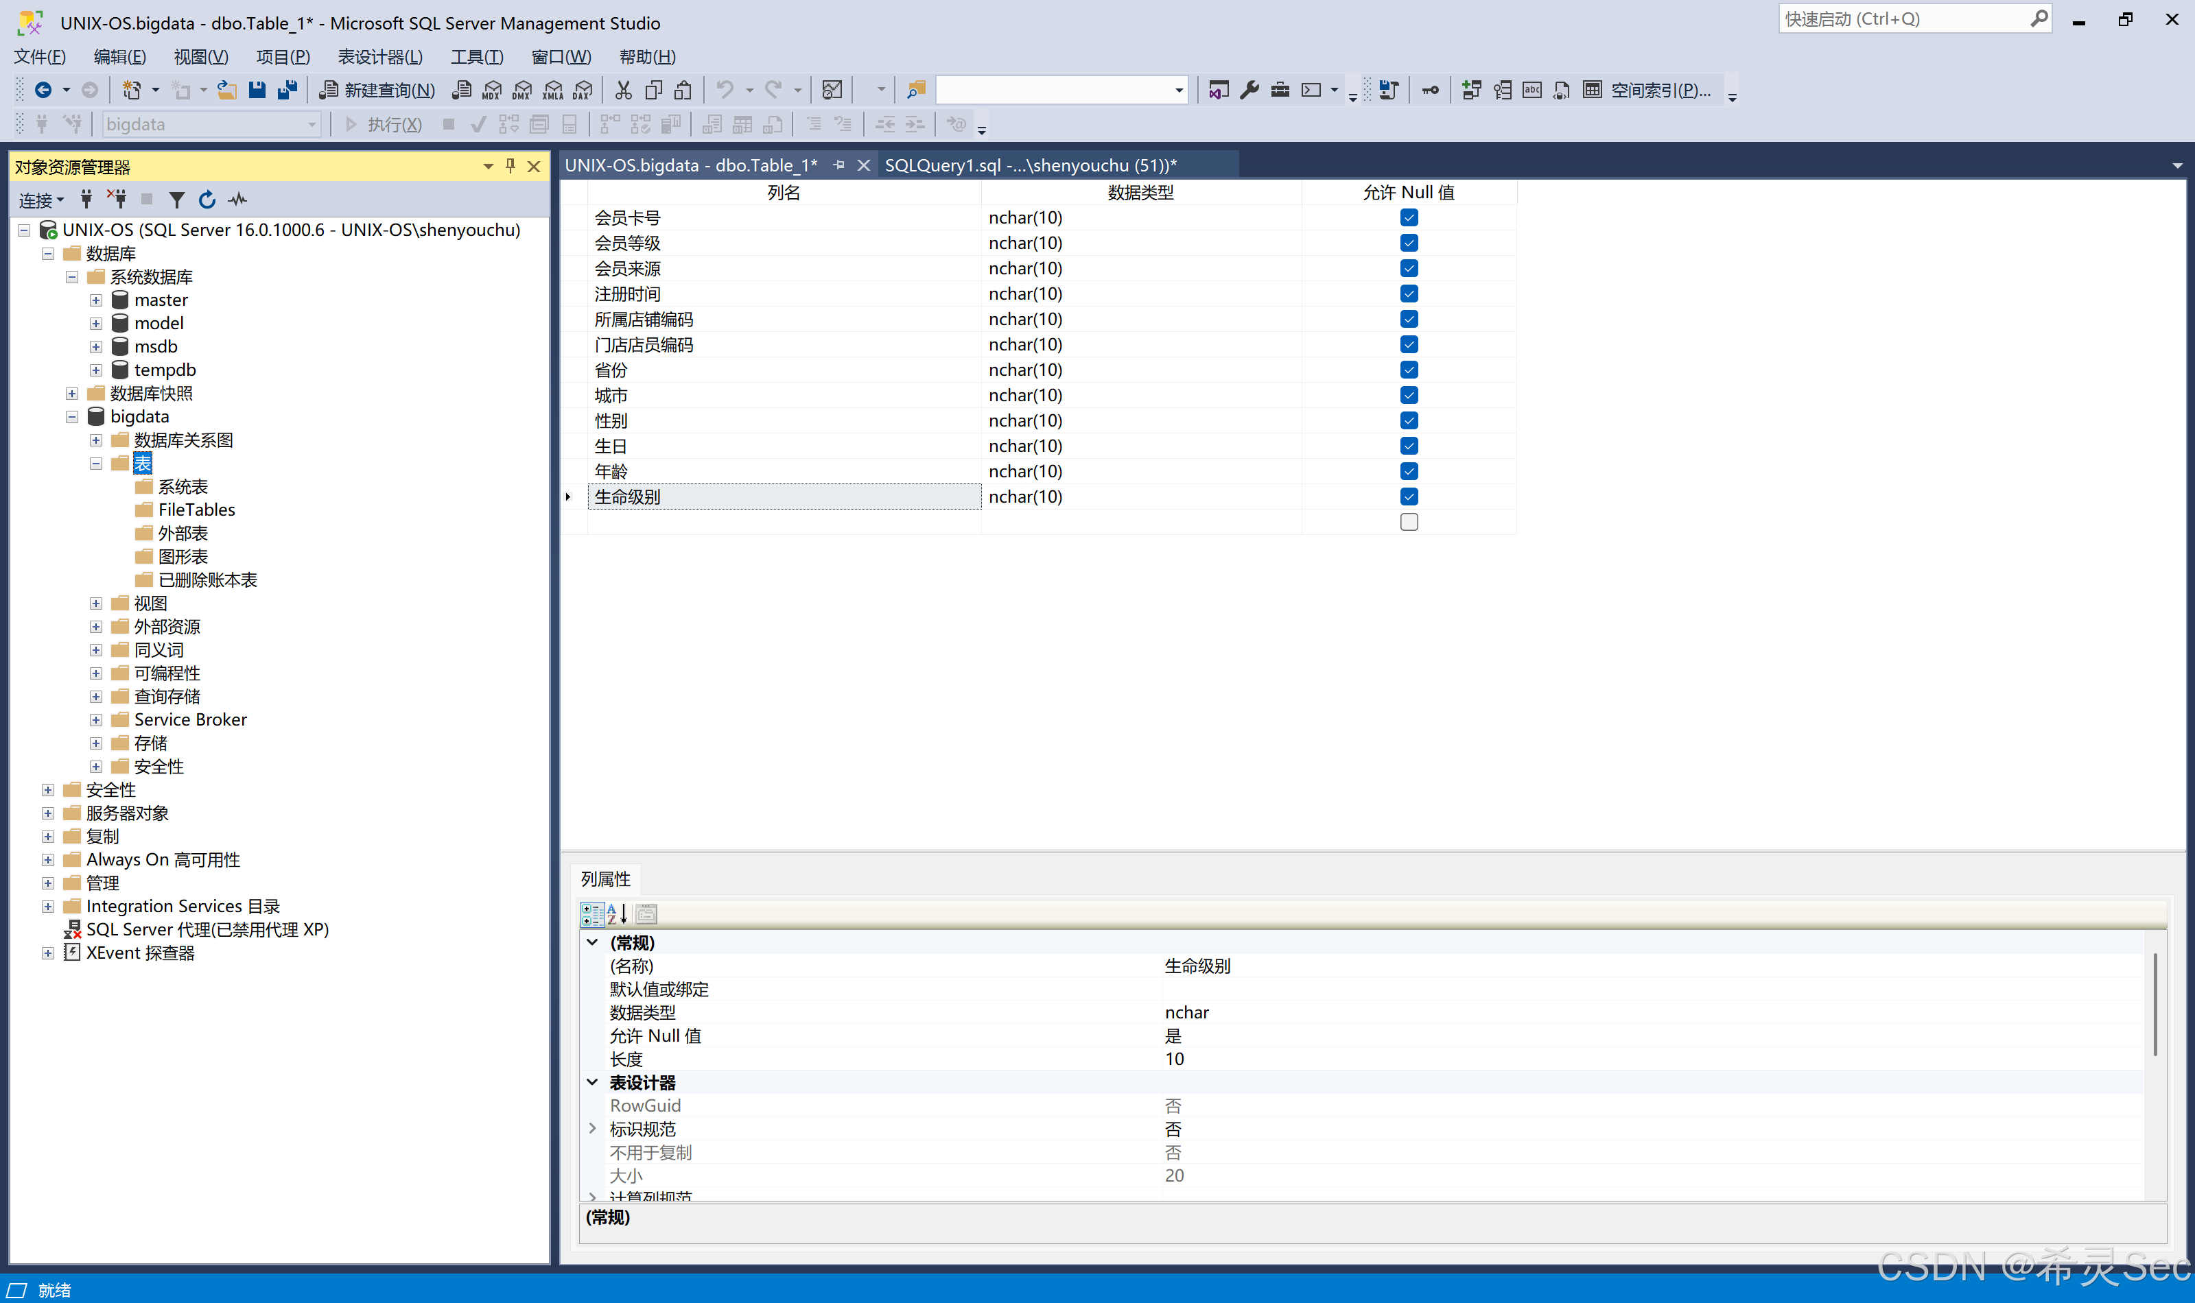Click the Relationships icon in designer toolbar
Image resolution: width=2195 pixels, height=1303 pixels.
1471,90
